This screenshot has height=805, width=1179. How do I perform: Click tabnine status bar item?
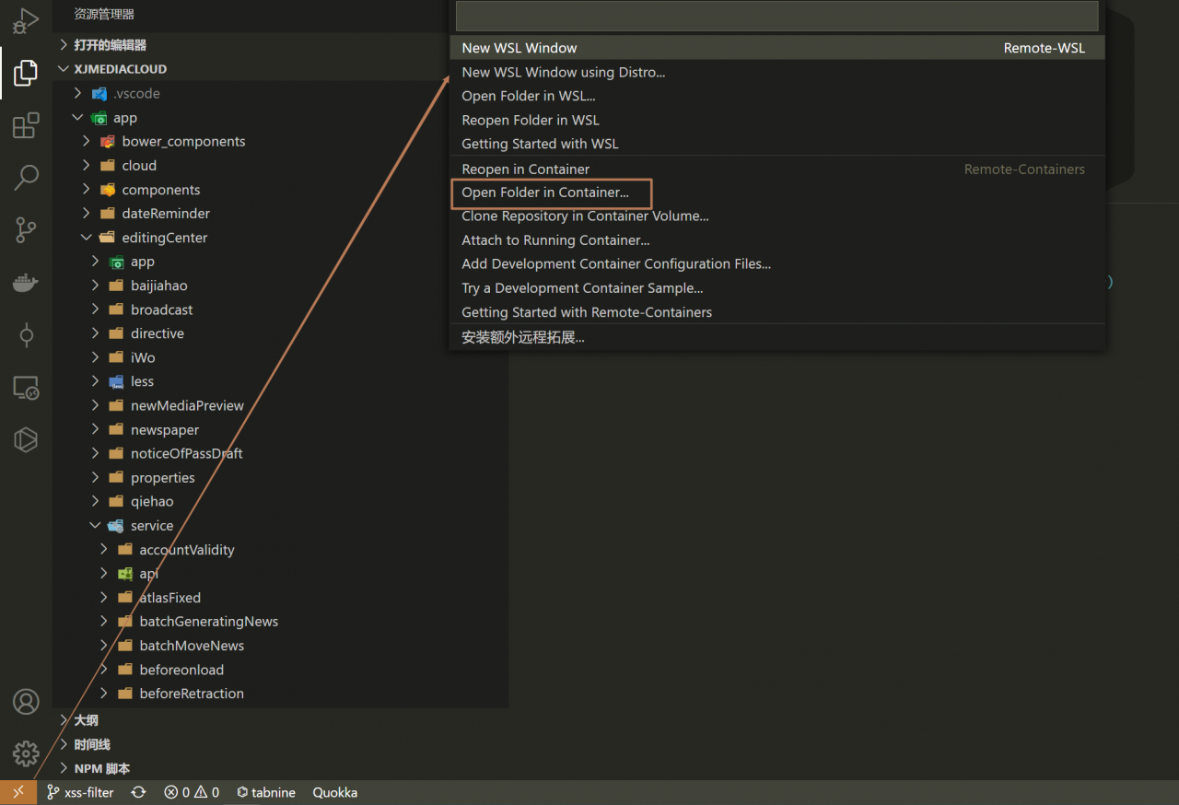[266, 792]
